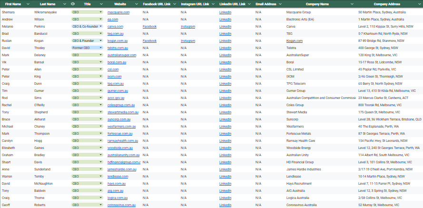Open the telstra.com.au website link
The width and height of the screenshot is (423, 208).
pos(118,48)
